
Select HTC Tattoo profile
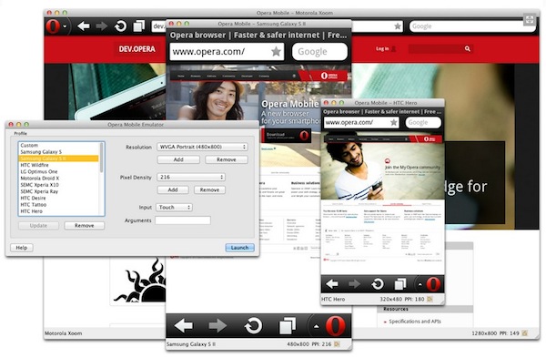[x=58, y=205]
